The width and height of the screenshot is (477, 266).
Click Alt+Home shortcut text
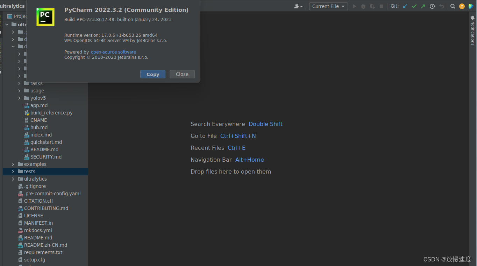pyautogui.click(x=250, y=160)
